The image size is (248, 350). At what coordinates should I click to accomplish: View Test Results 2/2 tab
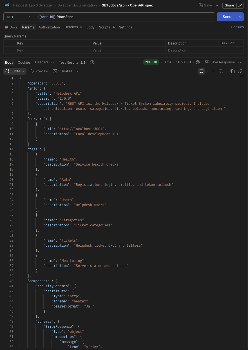72,63
